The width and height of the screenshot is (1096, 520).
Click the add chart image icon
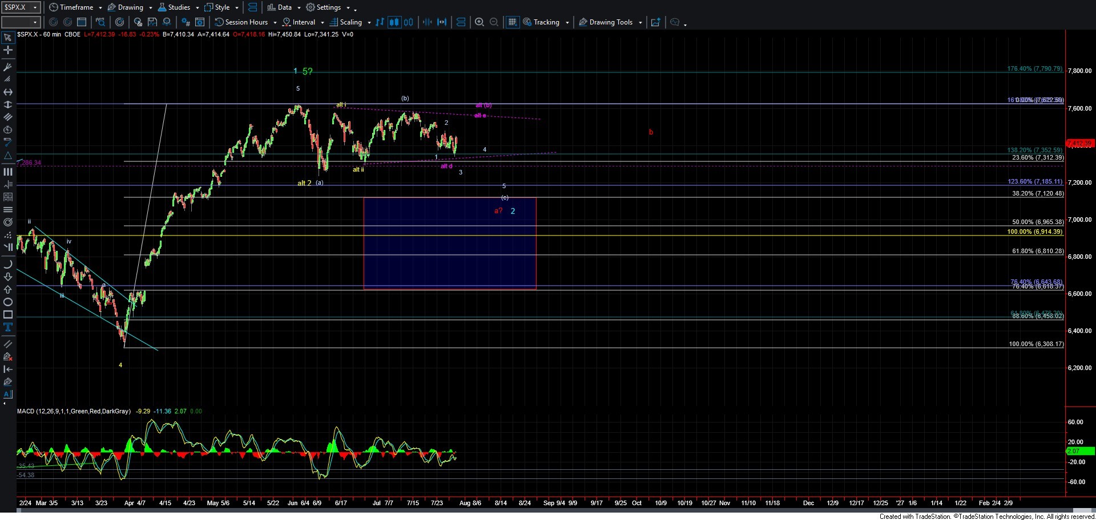656,22
